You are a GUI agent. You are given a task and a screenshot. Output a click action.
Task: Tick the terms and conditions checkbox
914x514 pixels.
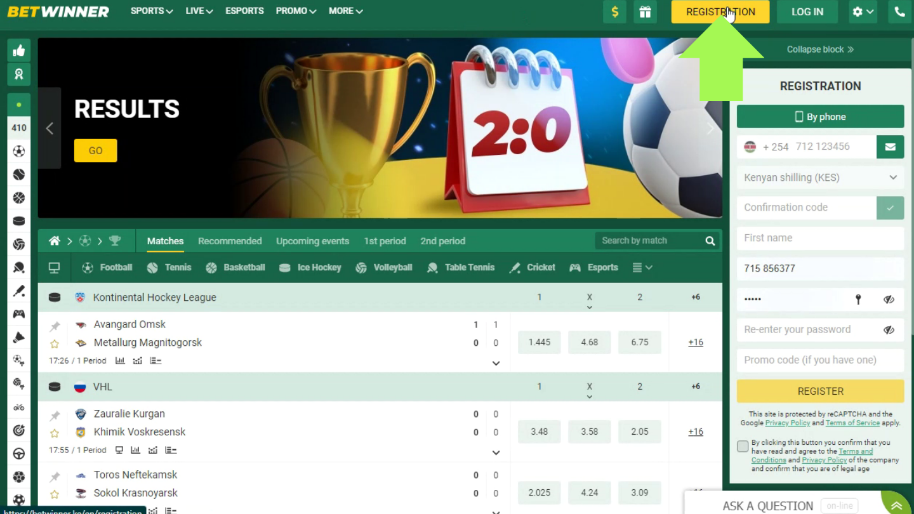(x=743, y=446)
